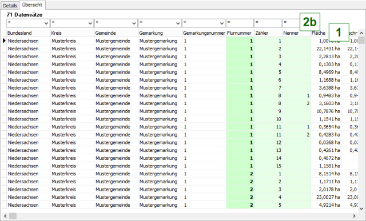Click Zähler 15 in the 1,1581 ha row
This screenshot has height=221, width=366.
pos(268,166)
